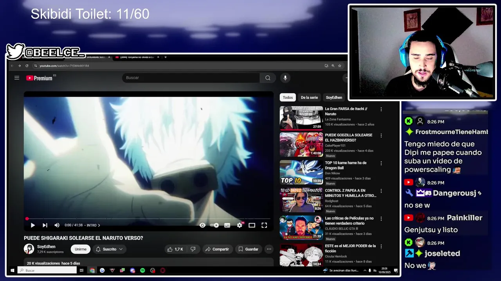Image resolution: width=501 pixels, height=281 pixels.
Task: Open more actions ellipsis below video
Action: (269, 249)
